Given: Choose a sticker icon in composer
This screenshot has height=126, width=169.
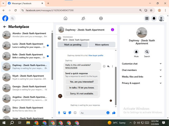Looking at the screenshot, I should coord(70,113).
